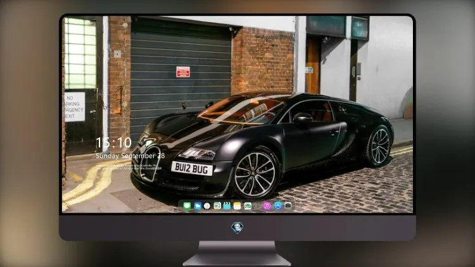Open the yellow Notes app in dock

[x=237, y=206]
